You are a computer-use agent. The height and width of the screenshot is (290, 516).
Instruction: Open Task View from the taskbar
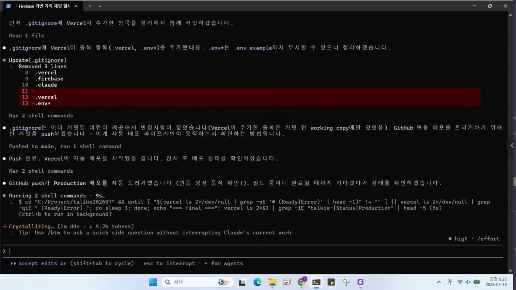coord(242,282)
